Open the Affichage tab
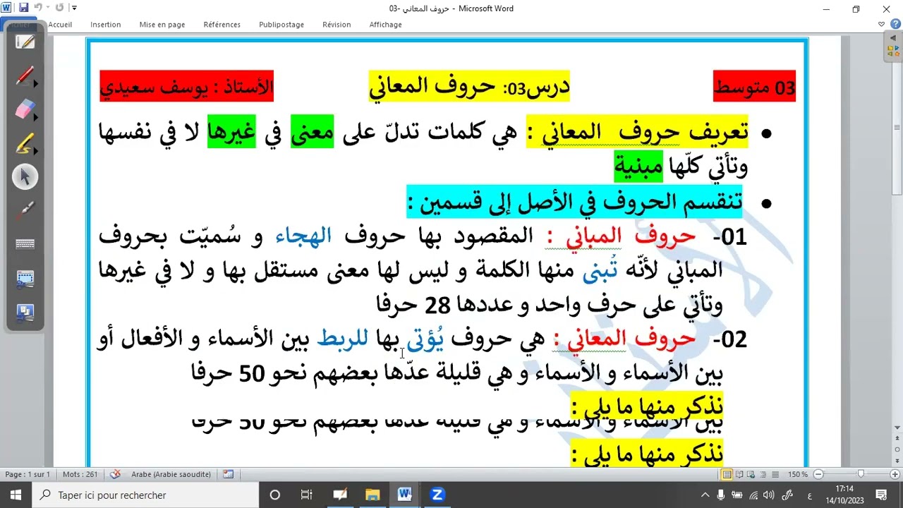This screenshot has height=508, width=903. tap(385, 25)
